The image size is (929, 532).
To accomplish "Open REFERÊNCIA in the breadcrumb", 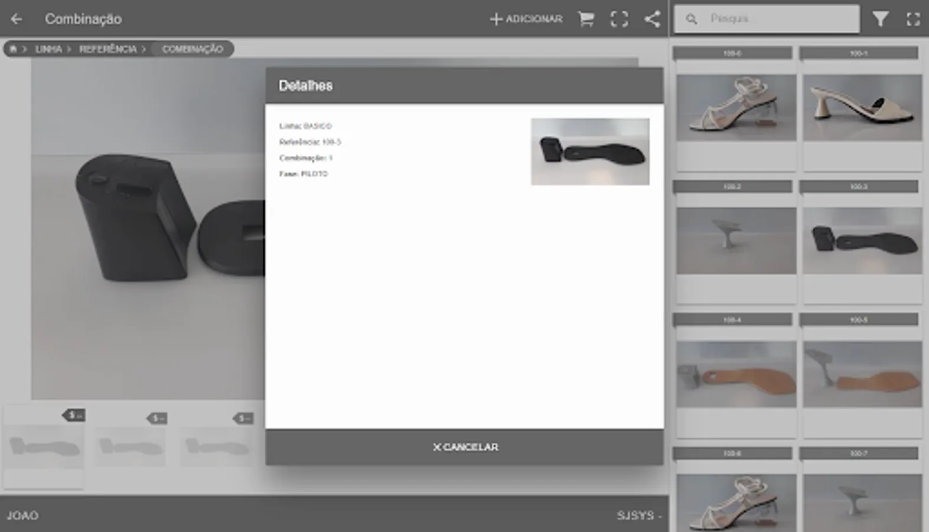I will pyautogui.click(x=107, y=49).
